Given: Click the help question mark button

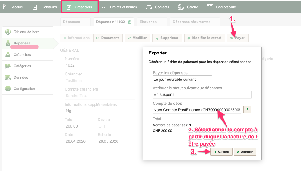Looking at the screenshot, I should click(x=247, y=109).
